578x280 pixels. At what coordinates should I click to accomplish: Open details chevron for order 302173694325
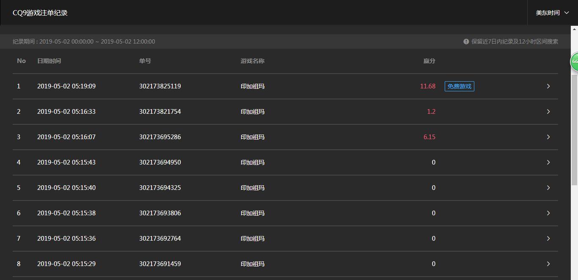[x=548, y=188]
